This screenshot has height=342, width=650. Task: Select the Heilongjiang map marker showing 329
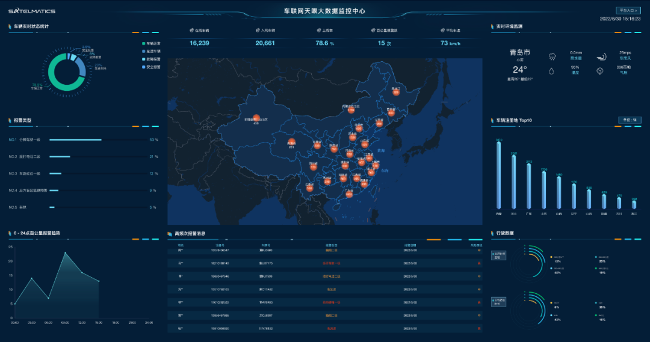coord(396,92)
